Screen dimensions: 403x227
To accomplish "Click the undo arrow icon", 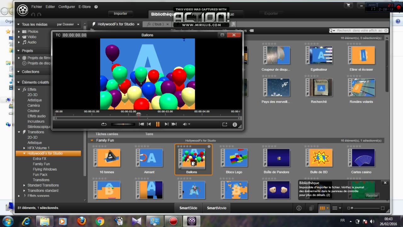I will (33, 14).
